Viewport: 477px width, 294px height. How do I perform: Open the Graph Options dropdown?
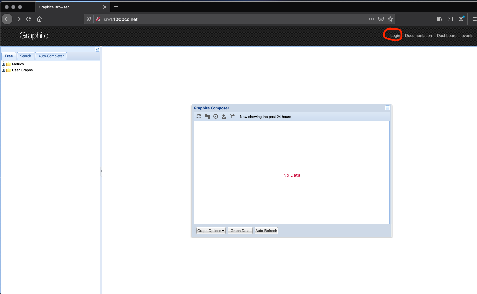pos(211,231)
